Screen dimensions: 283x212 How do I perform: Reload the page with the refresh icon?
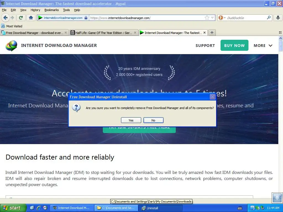21,18
